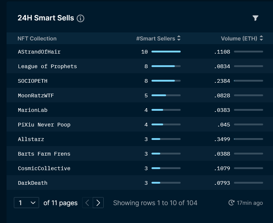The image size is (273, 223).
Task: Go to previous page arrow
Action: point(87,203)
